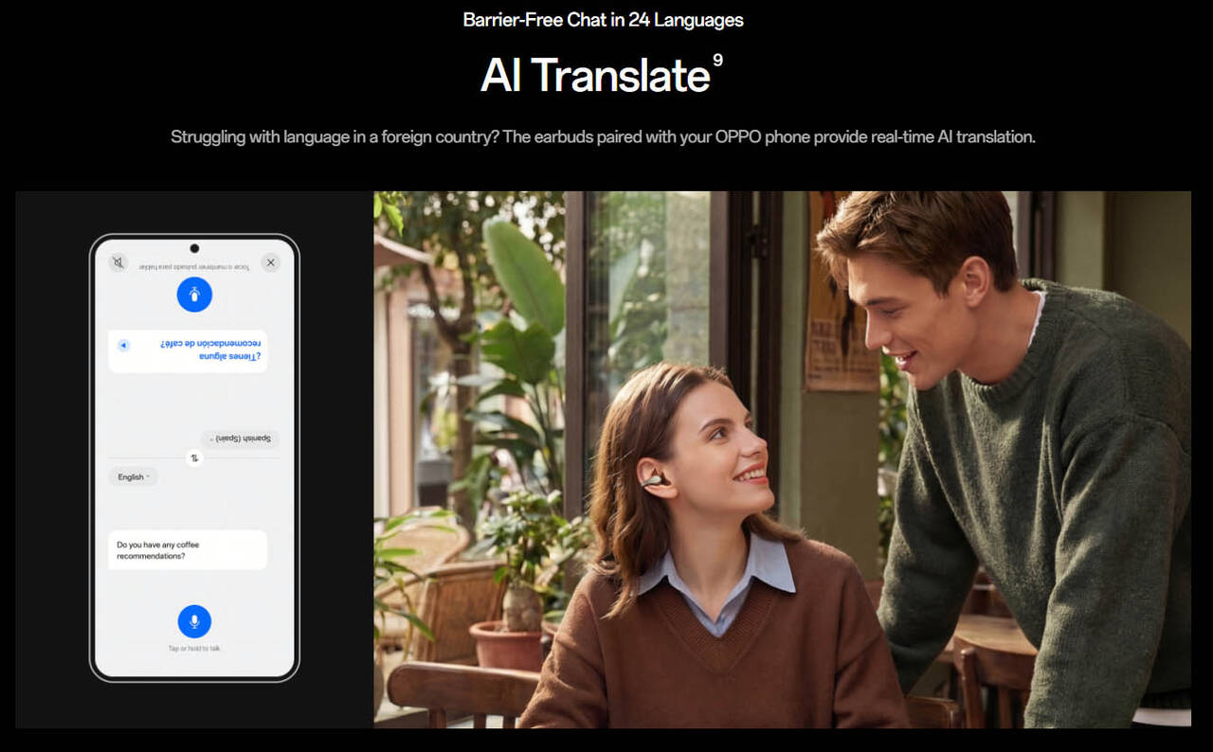Select the Spanish translated message bubble
The image size is (1213, 752).
188,350
